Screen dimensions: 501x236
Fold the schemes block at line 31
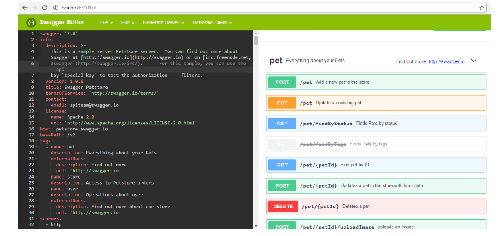[36, 219]
